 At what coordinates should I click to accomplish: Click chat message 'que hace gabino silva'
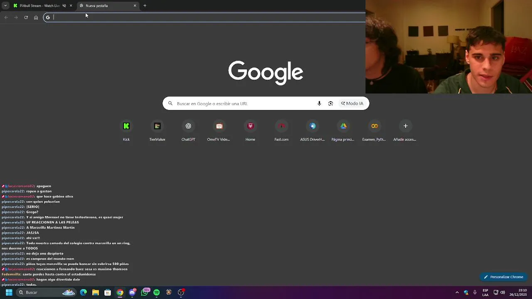click(x=54, y=196)
